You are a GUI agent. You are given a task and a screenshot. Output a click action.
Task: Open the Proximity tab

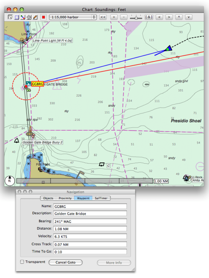point(65,198)
